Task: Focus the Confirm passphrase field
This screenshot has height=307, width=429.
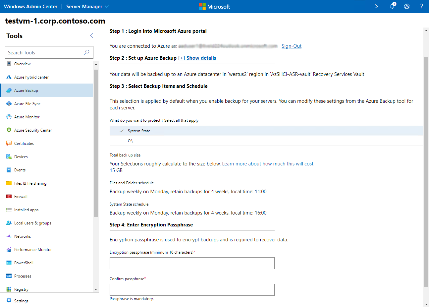Action: pos(192,290)
